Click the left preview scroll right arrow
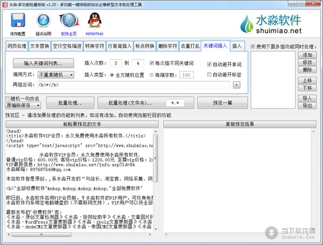Screen dimensions: 323x245 pos(150,234)
